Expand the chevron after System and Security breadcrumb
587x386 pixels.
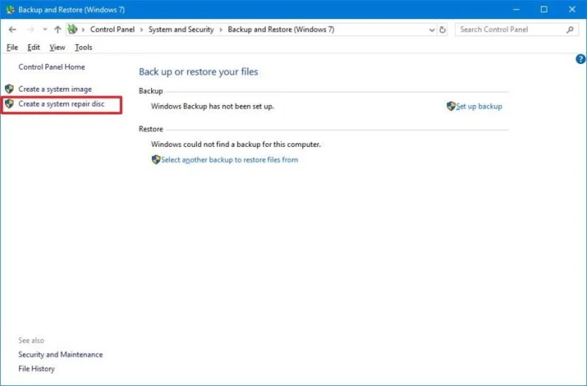221,29
